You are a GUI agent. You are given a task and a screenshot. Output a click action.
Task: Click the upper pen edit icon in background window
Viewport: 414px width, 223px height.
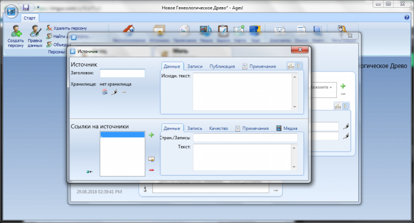click(x=346, y=127)
